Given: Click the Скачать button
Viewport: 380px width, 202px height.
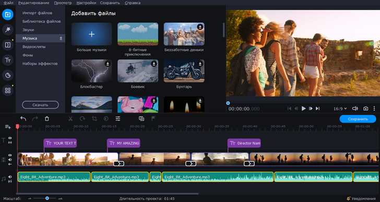Looking at the screenshot, I should (x=40, y=105).
